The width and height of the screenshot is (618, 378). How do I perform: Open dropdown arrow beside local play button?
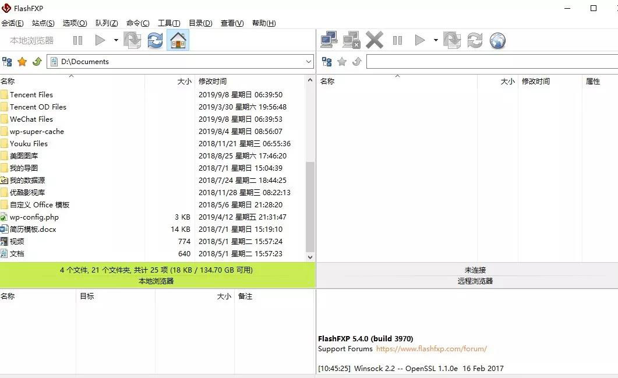[x=116, y=40]
